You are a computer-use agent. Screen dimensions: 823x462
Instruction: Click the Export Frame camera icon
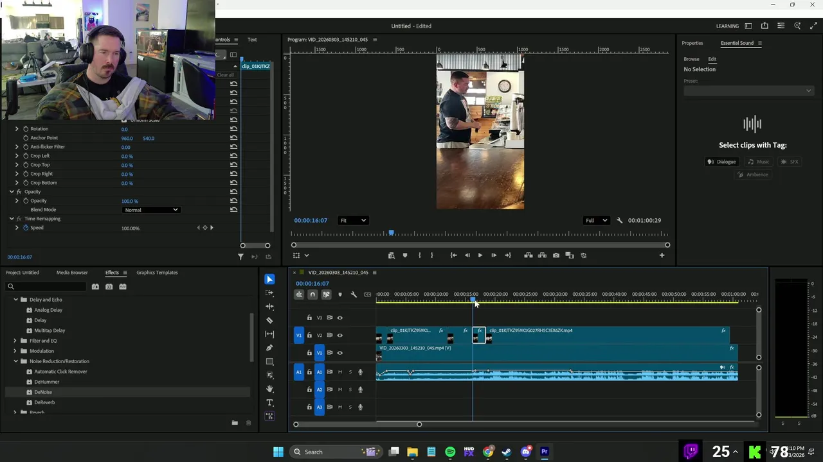click(556, 255)
